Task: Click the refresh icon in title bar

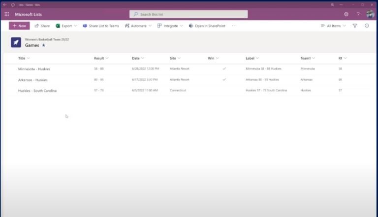Action: pos(13,4)
